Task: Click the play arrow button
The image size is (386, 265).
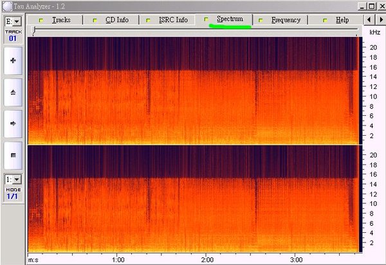Action: click(x=13, y=123)
